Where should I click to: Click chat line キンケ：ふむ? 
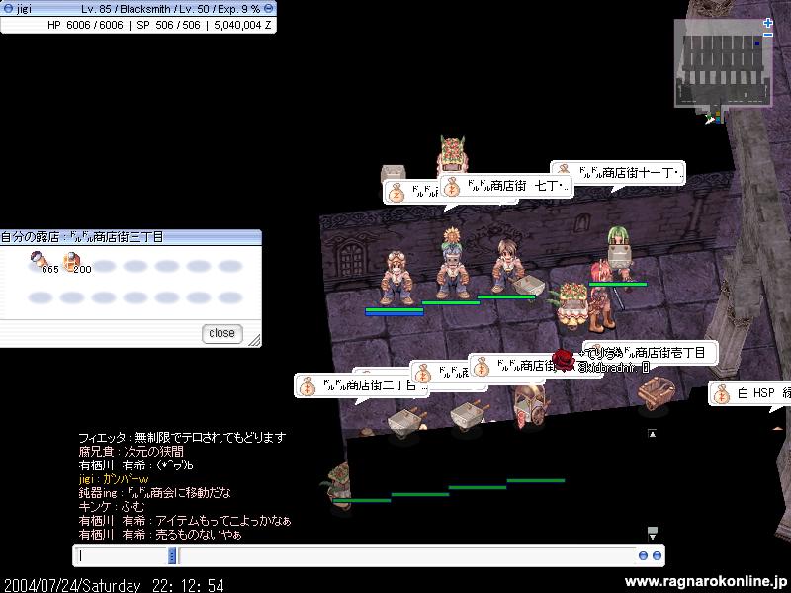[x=112, y=507]
